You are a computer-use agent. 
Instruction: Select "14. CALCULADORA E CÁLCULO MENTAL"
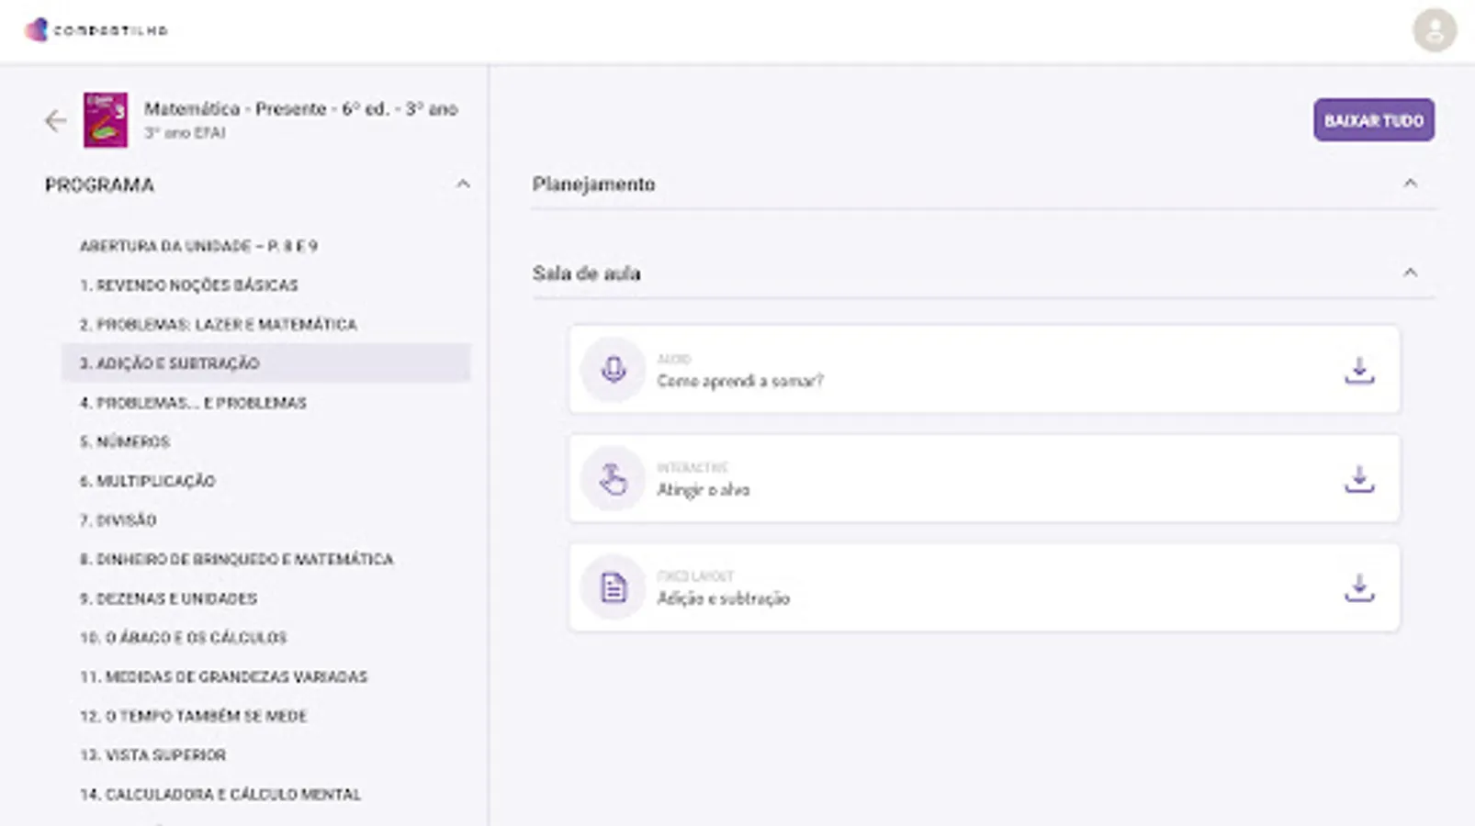pos(220,794)
